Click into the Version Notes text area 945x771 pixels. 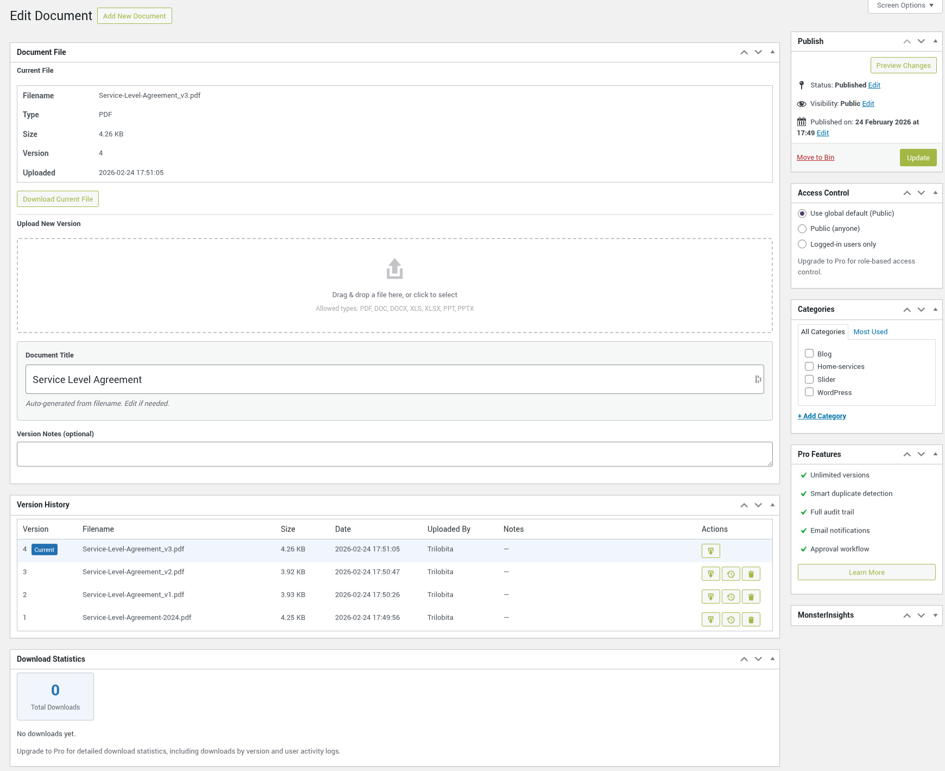[x=394, y=454]
